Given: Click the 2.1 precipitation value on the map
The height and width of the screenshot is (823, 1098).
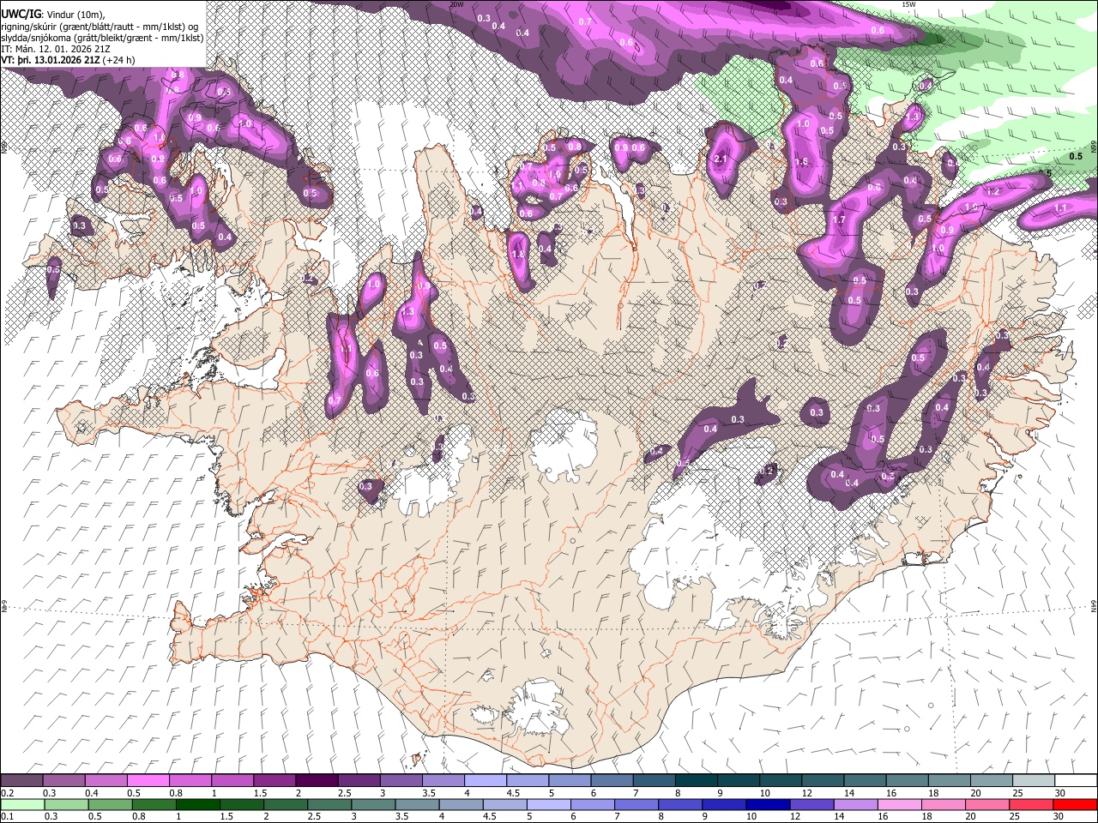Looking at the screenshot, I should 721,159.
